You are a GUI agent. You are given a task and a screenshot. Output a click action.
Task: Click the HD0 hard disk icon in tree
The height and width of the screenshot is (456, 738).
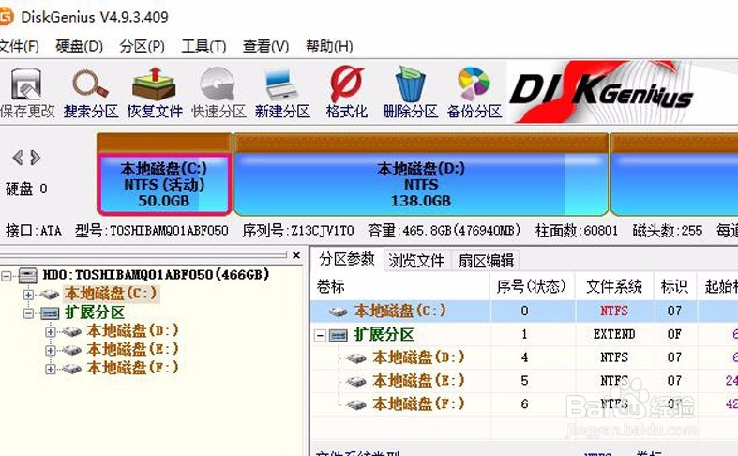point(27,275)
